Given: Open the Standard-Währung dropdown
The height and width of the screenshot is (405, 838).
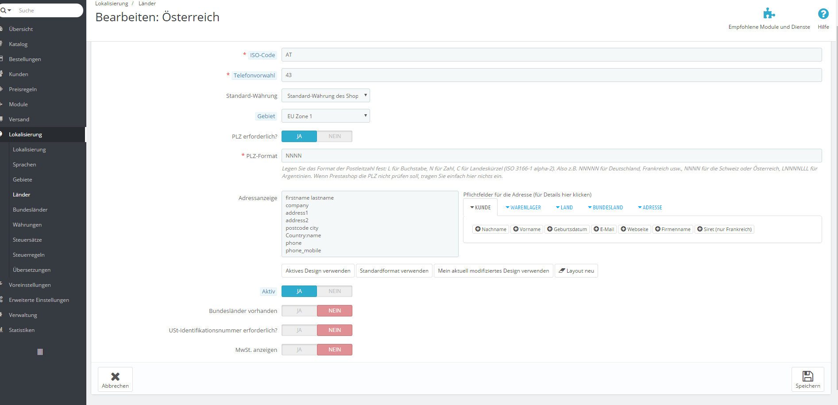Looking at the screenshot, I should [326, 96].
